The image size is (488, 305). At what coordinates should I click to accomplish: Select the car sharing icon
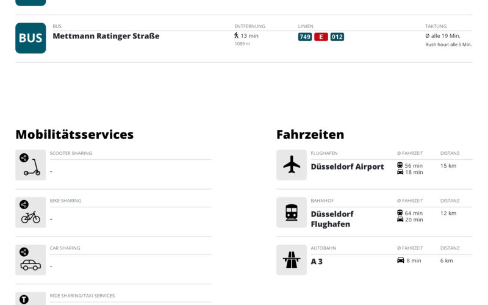tap(30, 260)
